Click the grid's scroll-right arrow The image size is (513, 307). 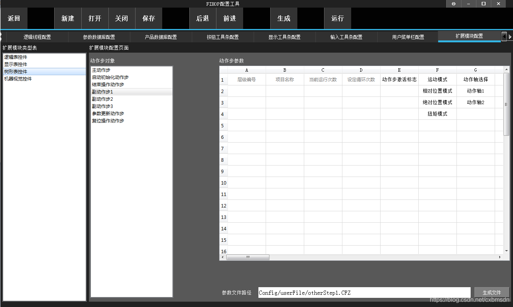(x=500, y=257)
